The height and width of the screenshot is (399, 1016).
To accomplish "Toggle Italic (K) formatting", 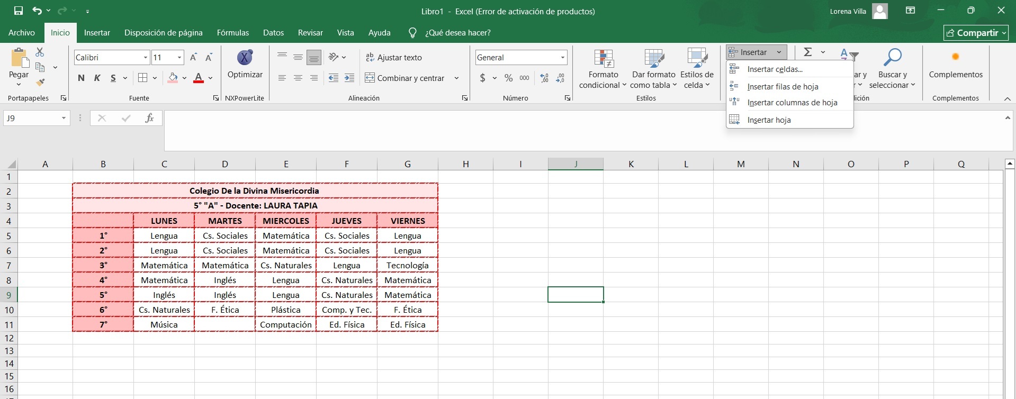I will [x=97, y=78].
